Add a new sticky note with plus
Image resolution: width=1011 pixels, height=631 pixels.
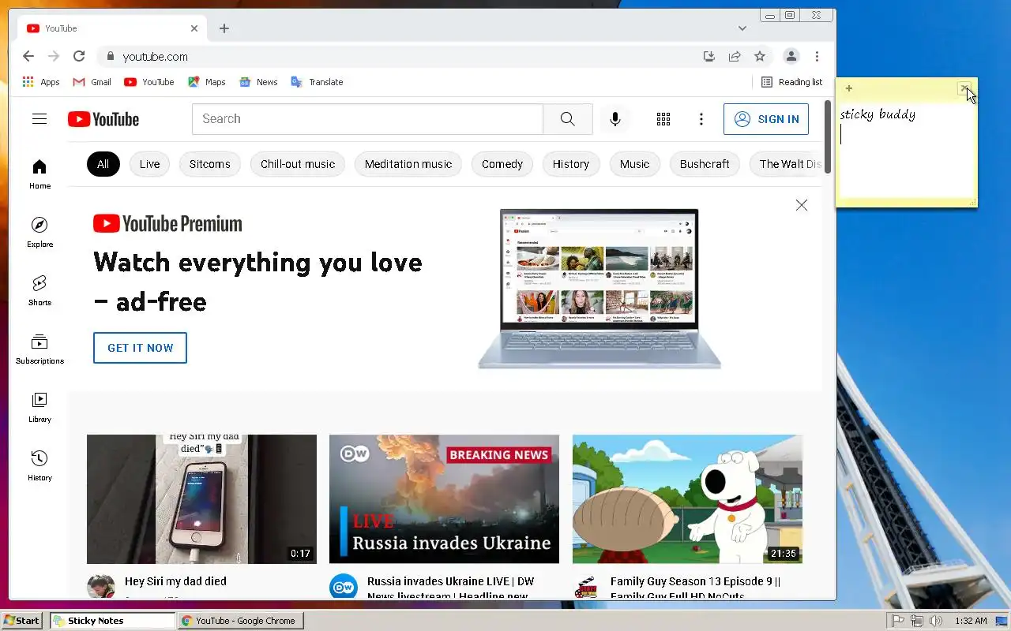tap(849, 88)
